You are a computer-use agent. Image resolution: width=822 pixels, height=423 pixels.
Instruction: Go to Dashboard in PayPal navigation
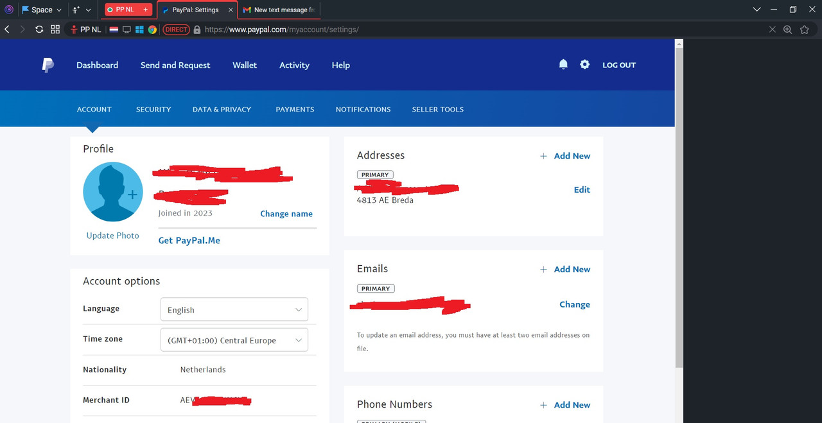pyautogui.click(x=97, y=65)
